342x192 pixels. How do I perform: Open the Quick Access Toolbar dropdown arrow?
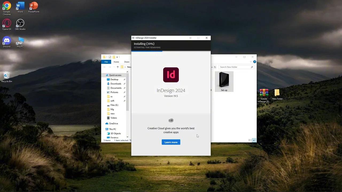pos(117,57)
